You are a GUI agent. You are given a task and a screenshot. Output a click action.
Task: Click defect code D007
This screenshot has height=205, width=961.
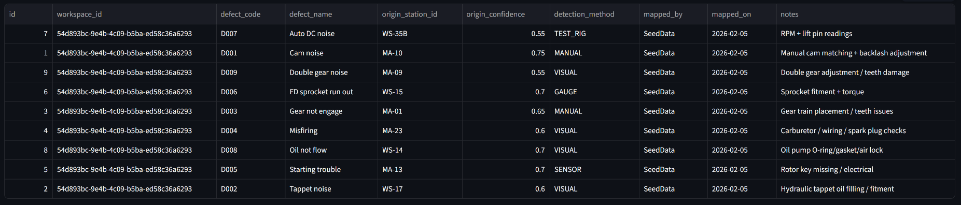click(x=250, y=34)
